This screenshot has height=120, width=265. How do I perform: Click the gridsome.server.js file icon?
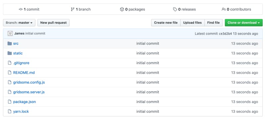point(10,92)
